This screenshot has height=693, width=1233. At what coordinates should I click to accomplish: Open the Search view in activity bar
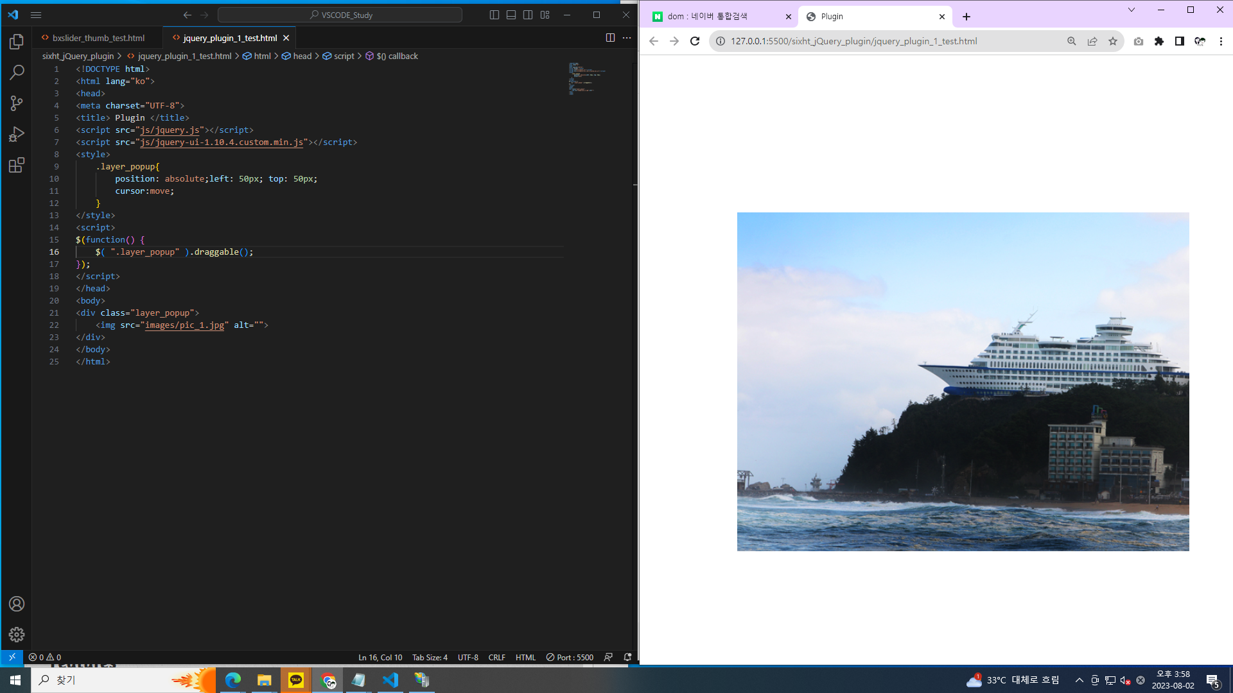point(17,73)
